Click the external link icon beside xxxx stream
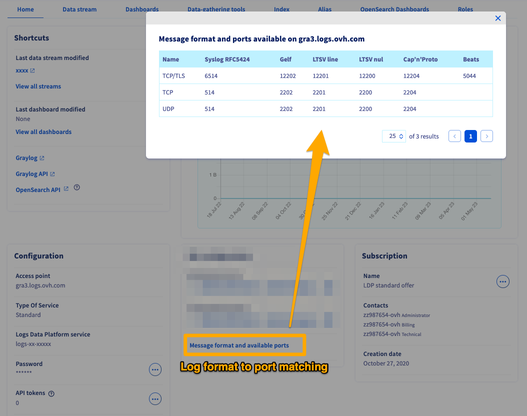Image resolution: width=527 pixels, height=416 pixels. (x=32, y=70)
